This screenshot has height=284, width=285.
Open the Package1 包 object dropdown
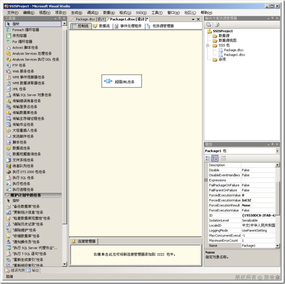[x=278, y=151]
